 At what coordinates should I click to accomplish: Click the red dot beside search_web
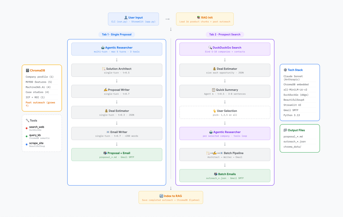27,128
